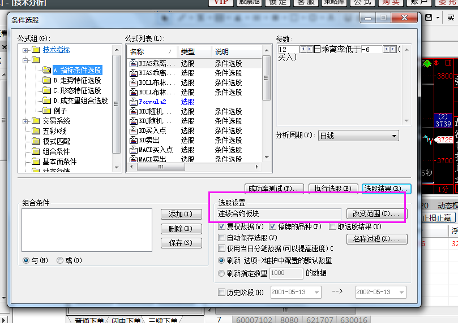Collapse the expanded unnamed folder node
Viewport: 458px width, 323px height.
(25, 60)
